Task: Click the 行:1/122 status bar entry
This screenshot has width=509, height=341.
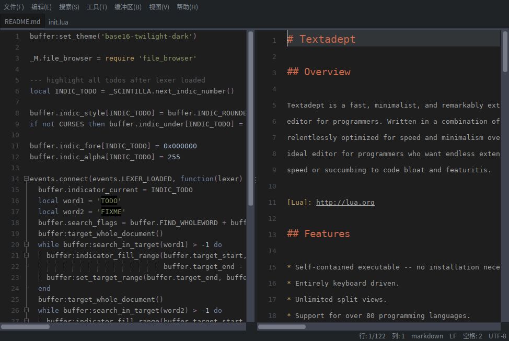Action: pos(372,336)
